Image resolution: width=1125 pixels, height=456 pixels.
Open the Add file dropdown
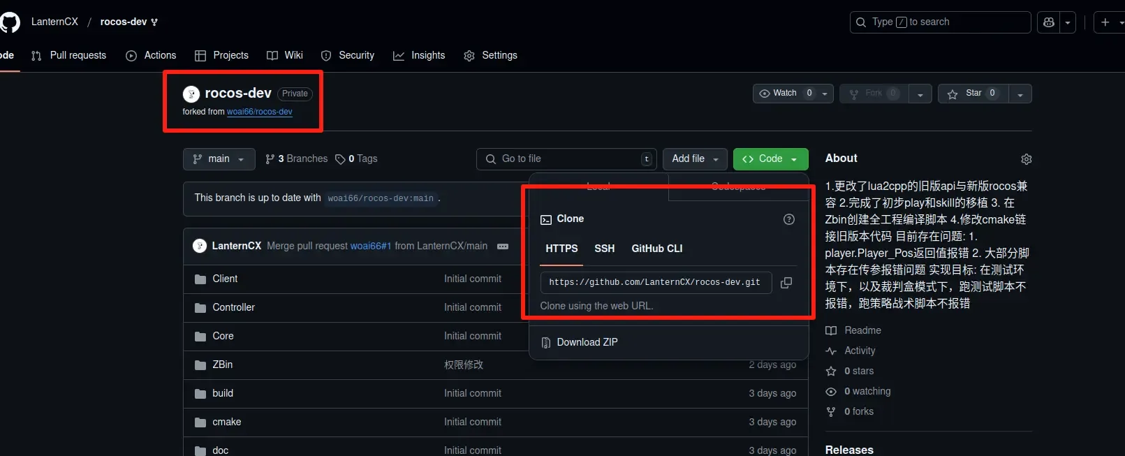click(695, 159)
